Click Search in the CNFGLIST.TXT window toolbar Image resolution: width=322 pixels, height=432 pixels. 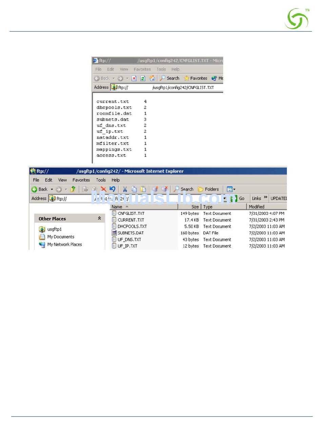coord(169,78)
